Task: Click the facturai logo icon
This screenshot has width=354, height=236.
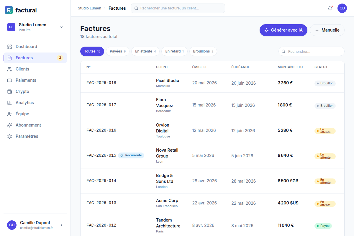Action: pyautogui.click(x=9, y=10)
